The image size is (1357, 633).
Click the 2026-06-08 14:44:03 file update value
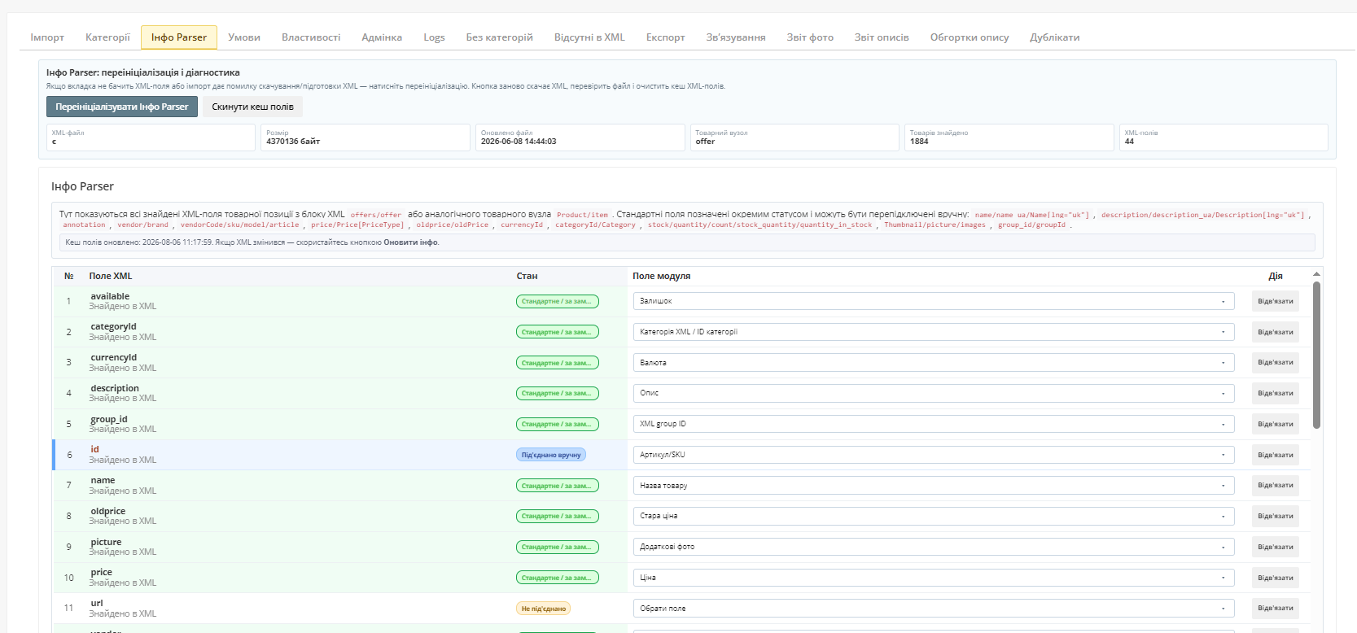tap(519, 142)
